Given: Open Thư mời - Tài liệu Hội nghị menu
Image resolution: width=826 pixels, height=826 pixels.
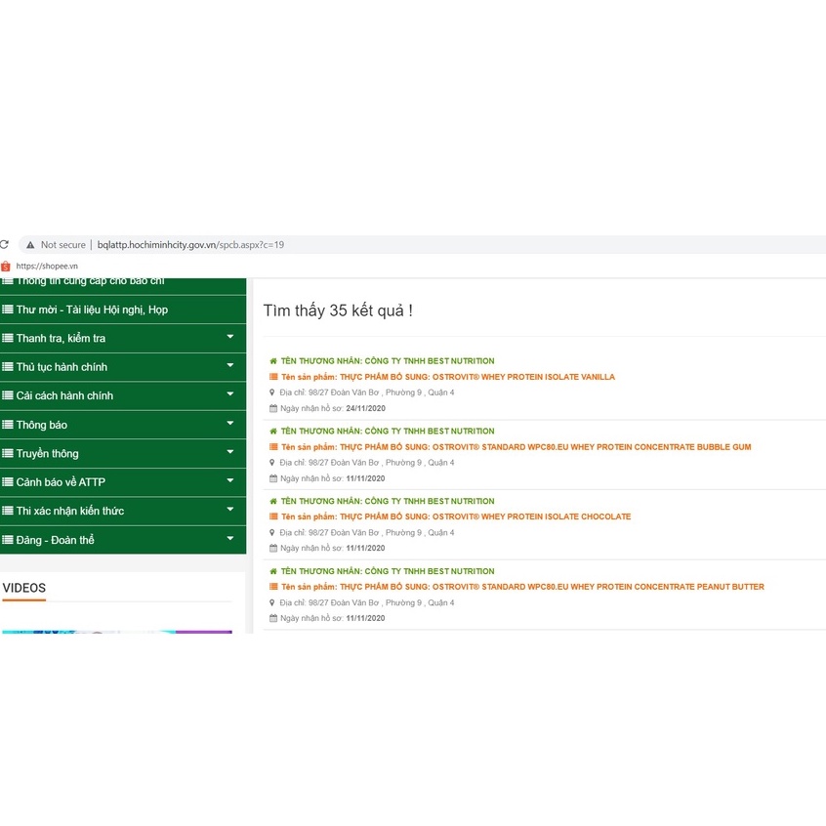Looking at the screenshot, I should pyautogui.click(x=92, y=310).
